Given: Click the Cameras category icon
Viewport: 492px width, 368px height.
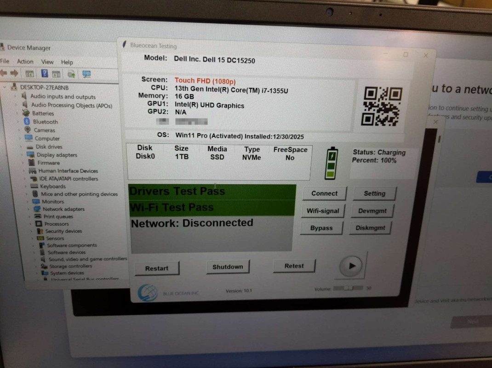Looking at the screenshot, I should coord(28,130).
